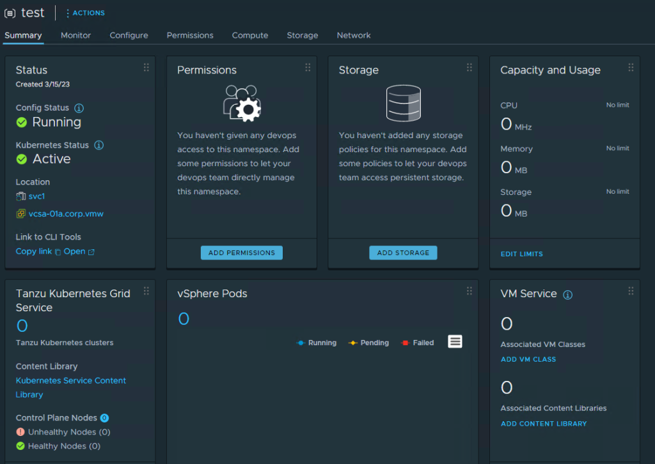The width and height of the screenshot is (655, 464).
Task: Click ADD CONTENT LIBRARY
Action: [x=544, y=424]
